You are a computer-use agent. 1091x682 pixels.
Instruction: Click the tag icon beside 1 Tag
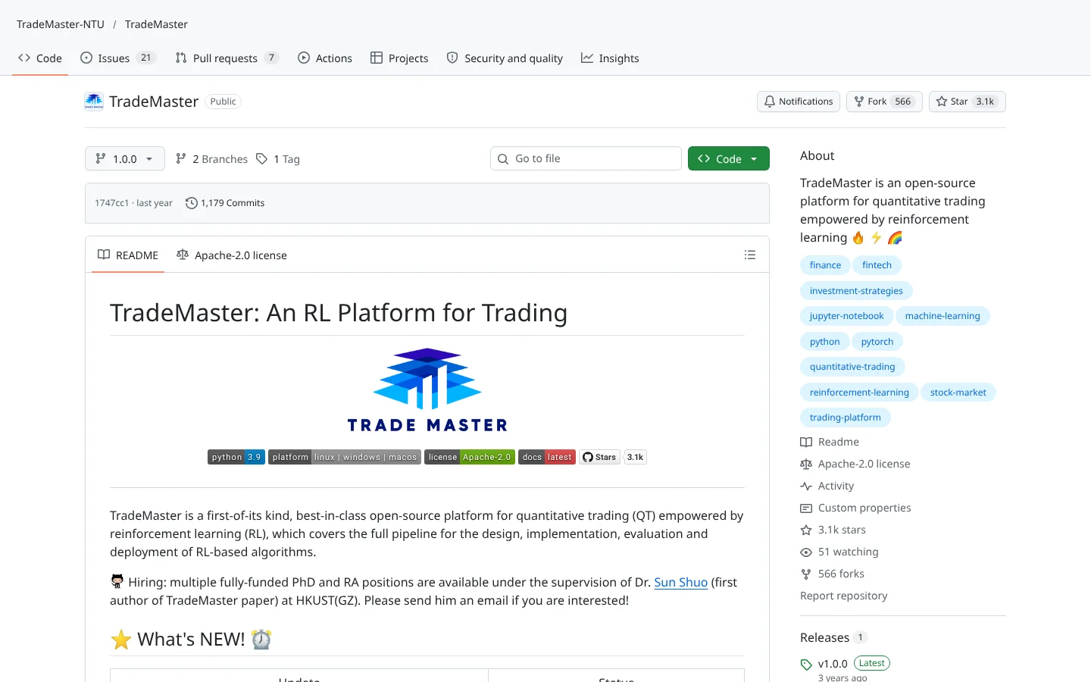[261, 158]
